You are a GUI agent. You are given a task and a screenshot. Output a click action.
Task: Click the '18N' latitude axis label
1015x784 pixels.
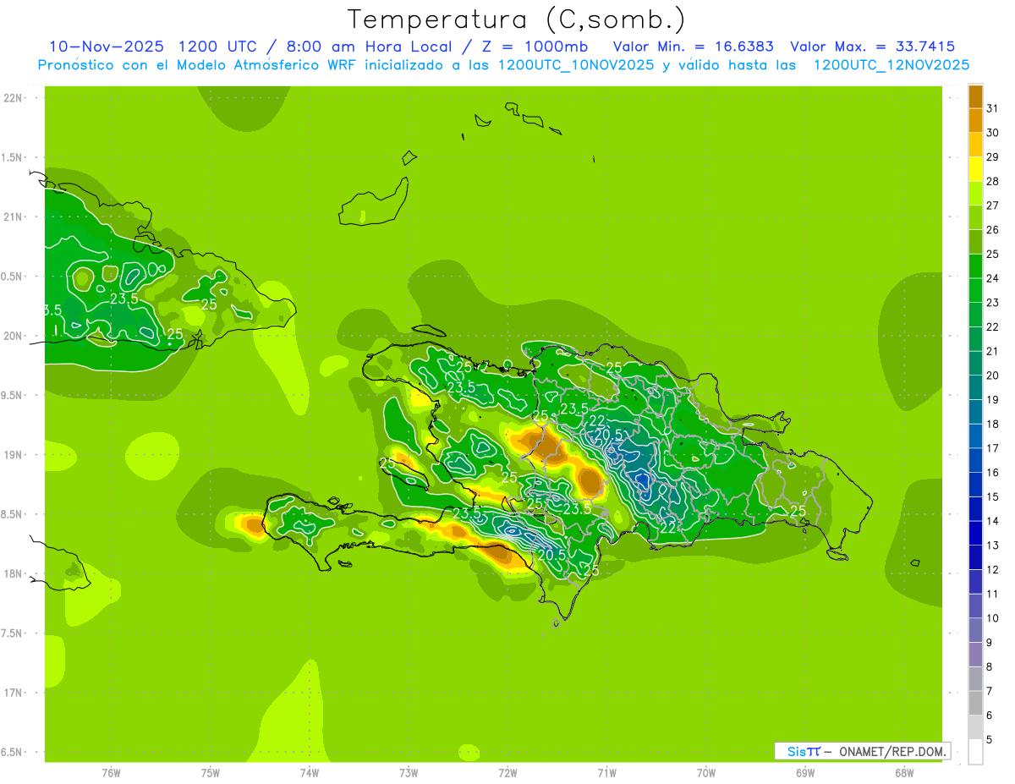[x=14, y=573]
